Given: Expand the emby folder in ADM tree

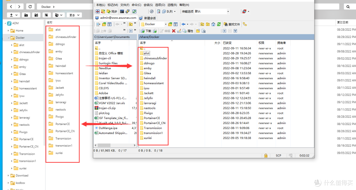Looking at the screenshot, I should coord(12,67).
